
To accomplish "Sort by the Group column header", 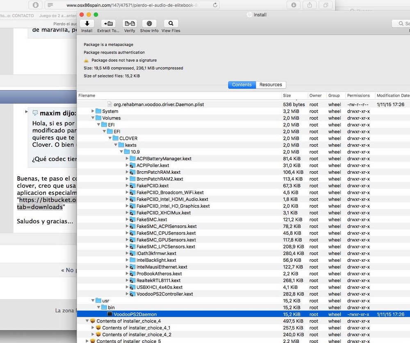I will point(336,95).
